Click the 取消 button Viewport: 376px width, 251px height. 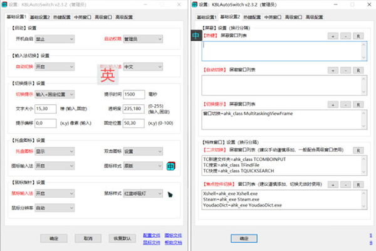88,238
